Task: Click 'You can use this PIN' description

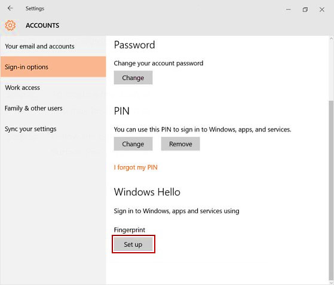Action: (x=203, y=130)
